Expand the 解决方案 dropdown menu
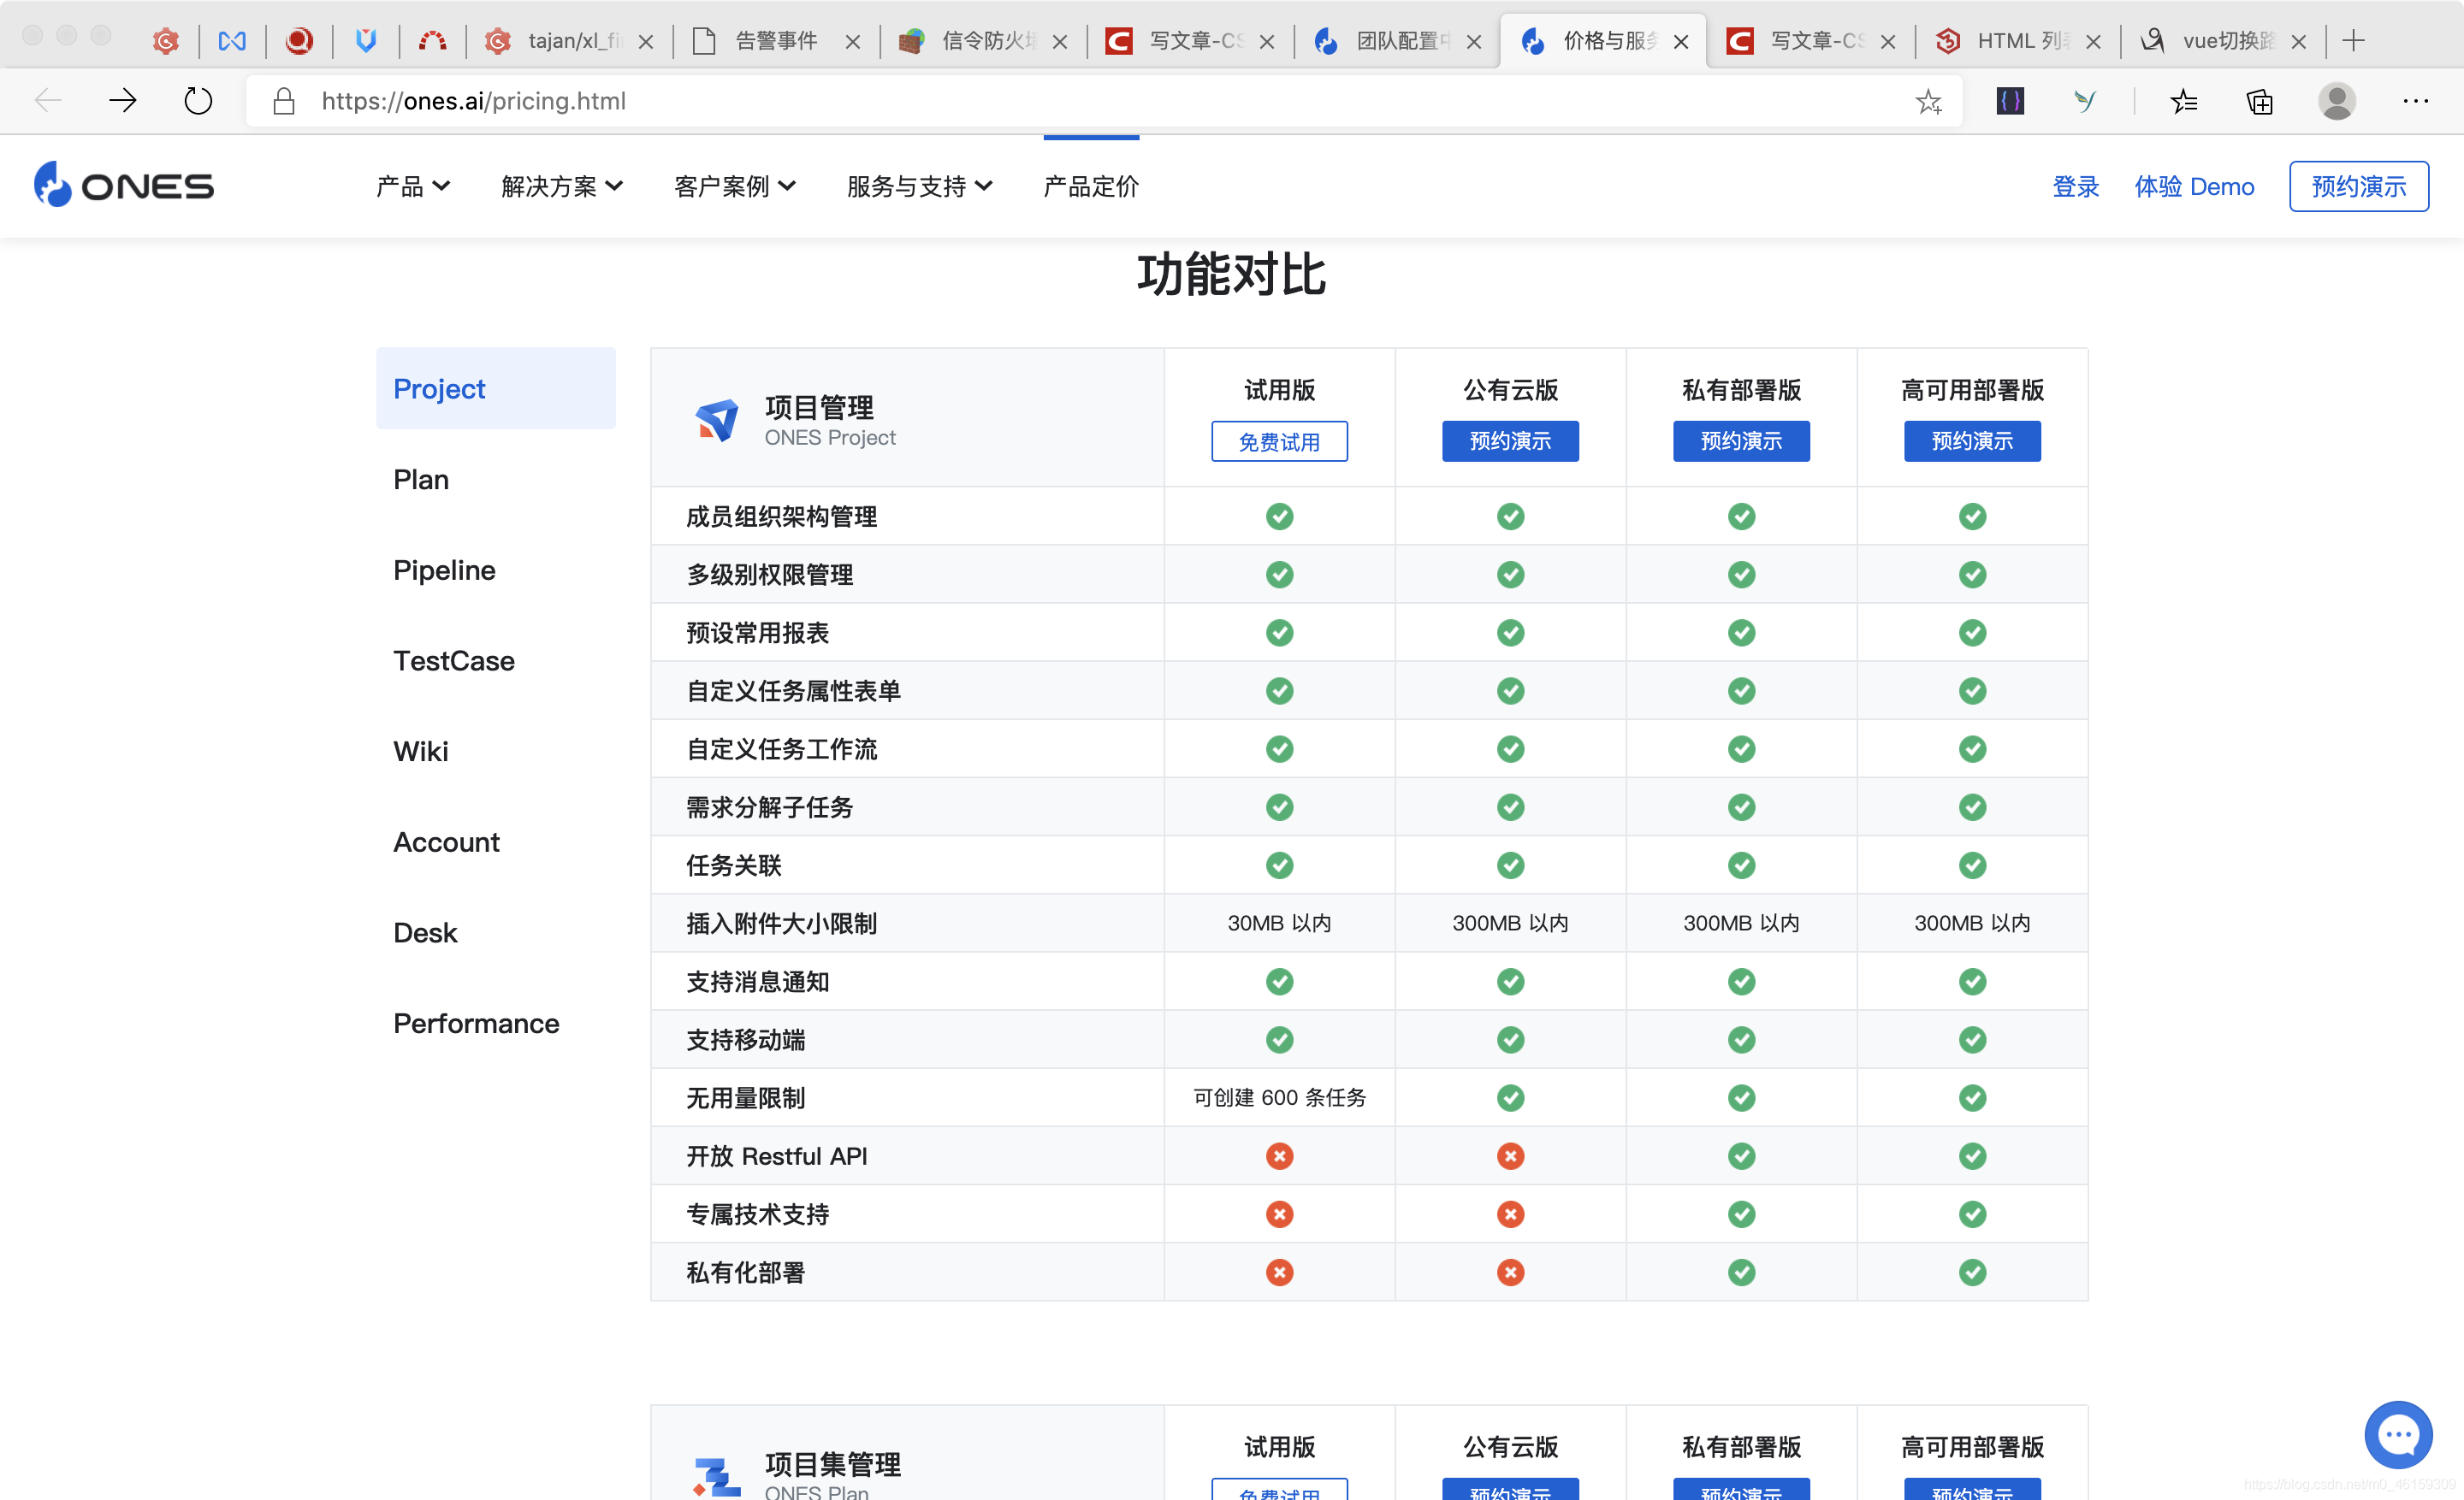2464x1500 pixels. click(x=562, y=187)
